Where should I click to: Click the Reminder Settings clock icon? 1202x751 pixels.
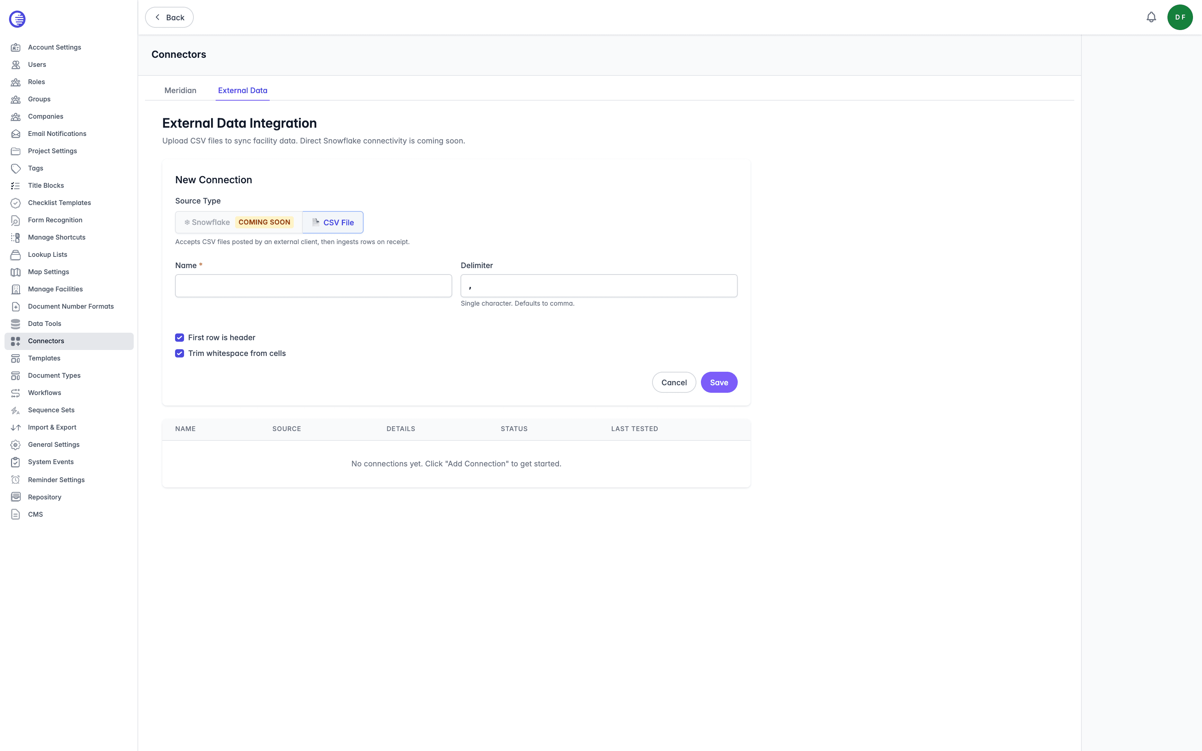coord(16,480)
